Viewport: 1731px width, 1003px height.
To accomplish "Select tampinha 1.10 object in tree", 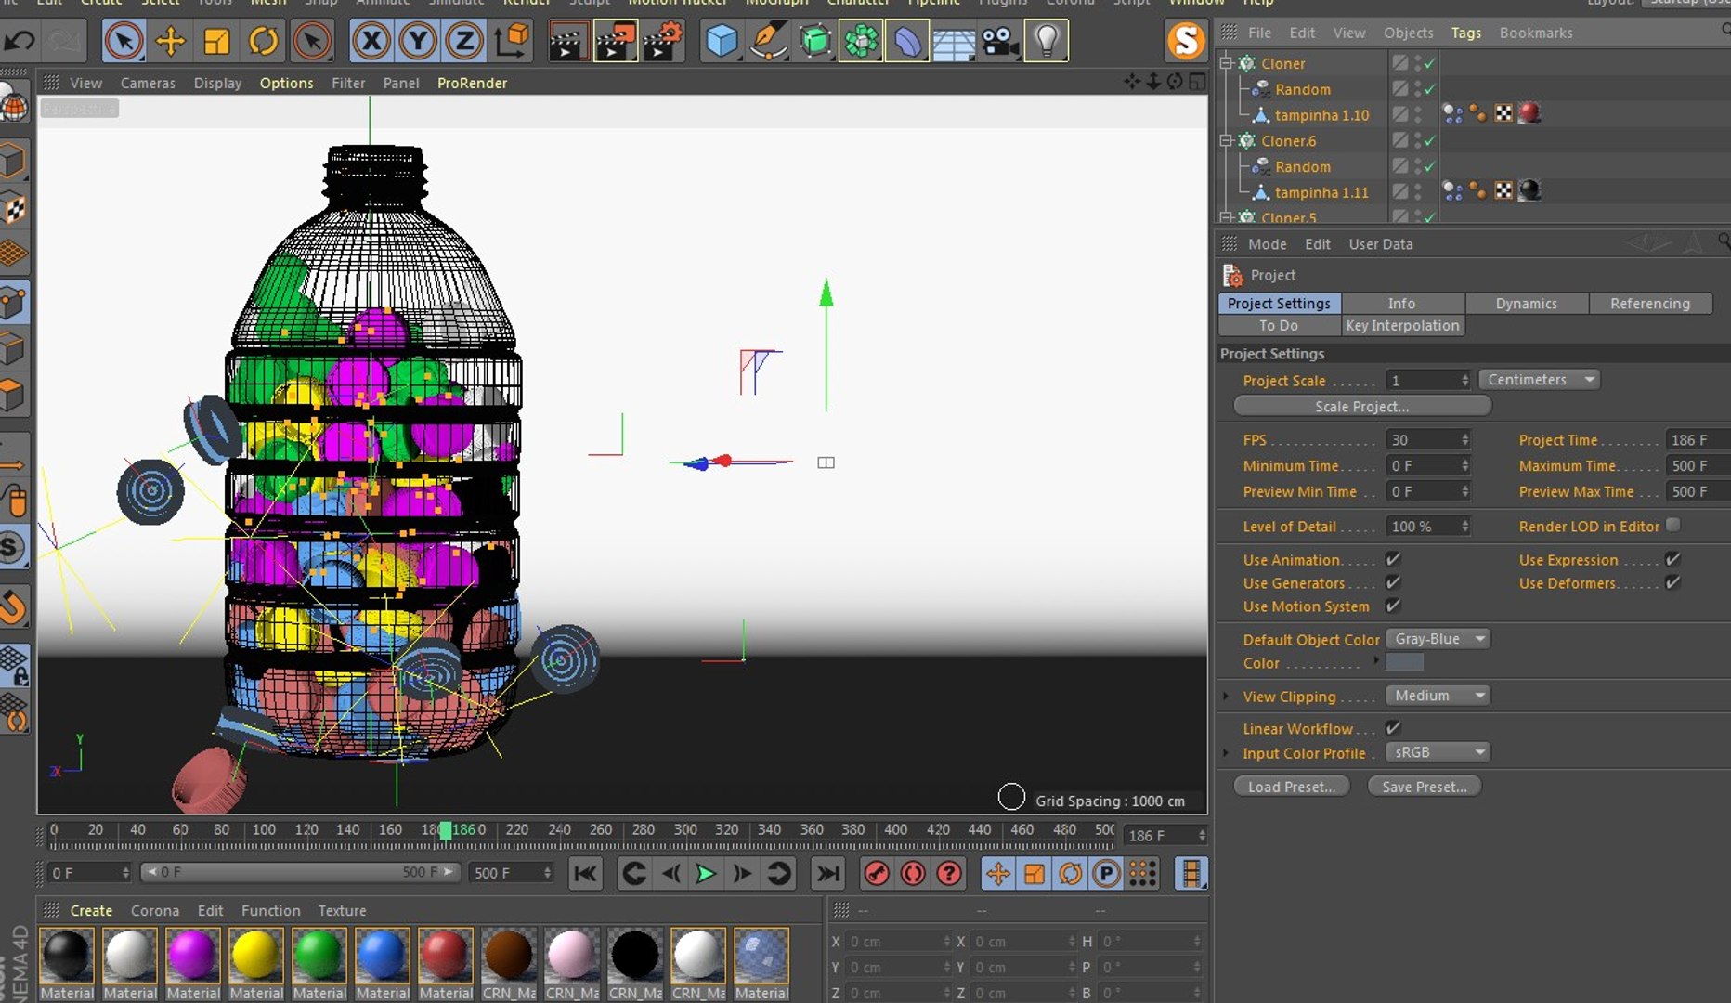I will point(1321,115).
